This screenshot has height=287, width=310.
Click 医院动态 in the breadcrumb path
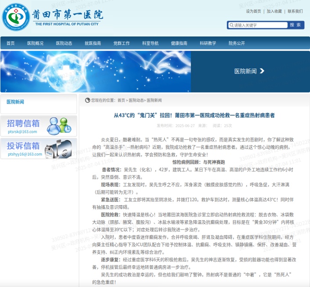(x=136, y=100)
